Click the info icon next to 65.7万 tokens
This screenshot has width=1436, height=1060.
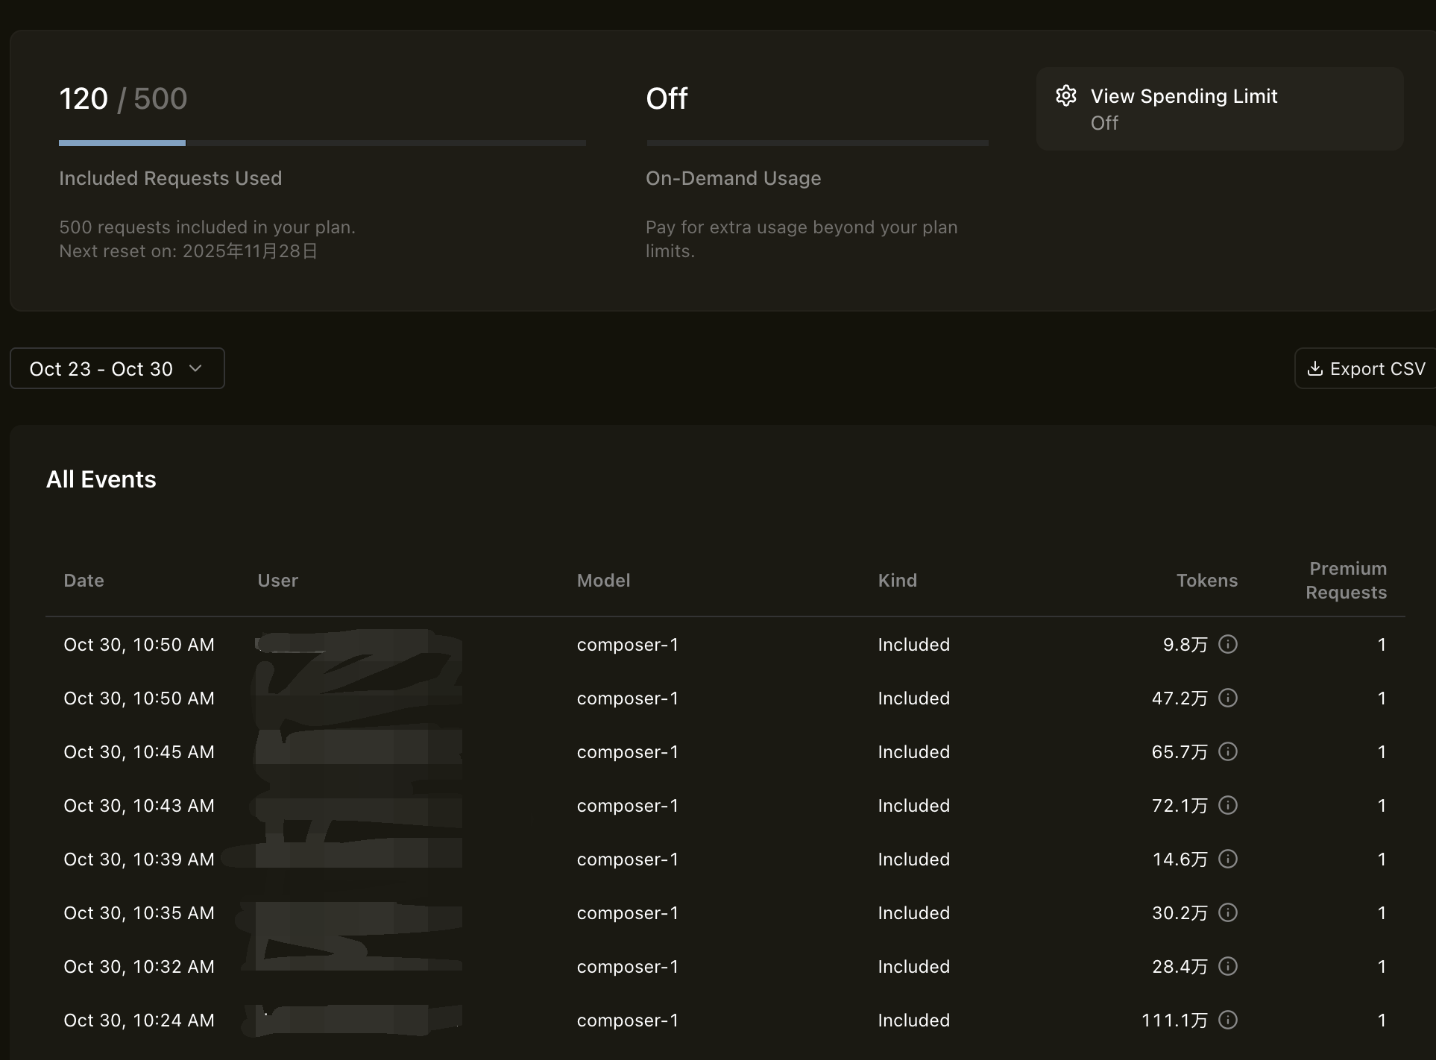(x=1228, y=751)
